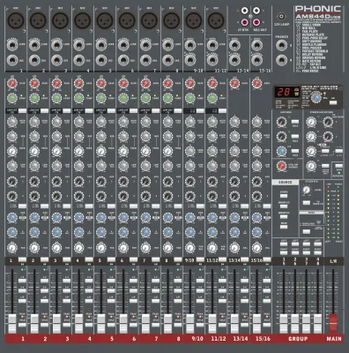Adjust channel 3's AUX 1 knob
The image size is (349, 353).
tap(56, 181)
